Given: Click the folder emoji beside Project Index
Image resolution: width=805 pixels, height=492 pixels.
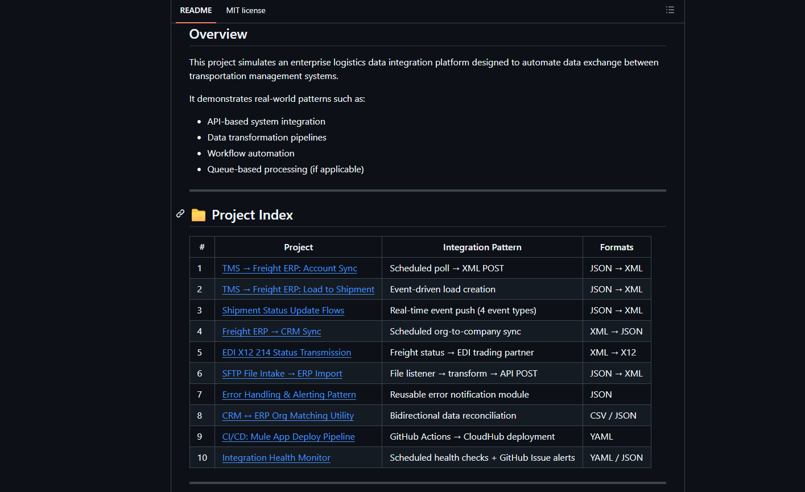Looking at the screenshot, I should pyautogui.click(x=198, y=215).
